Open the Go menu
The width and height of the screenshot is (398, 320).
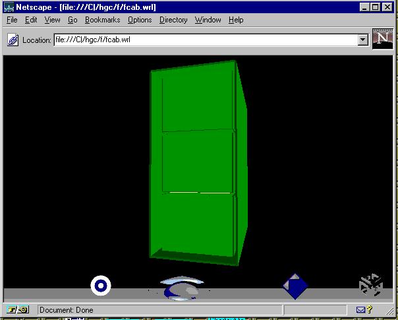pos(72,20)
